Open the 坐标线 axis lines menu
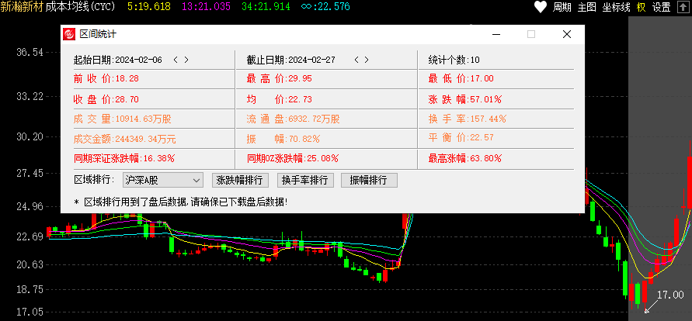The image size is (692, 321). 617,7
